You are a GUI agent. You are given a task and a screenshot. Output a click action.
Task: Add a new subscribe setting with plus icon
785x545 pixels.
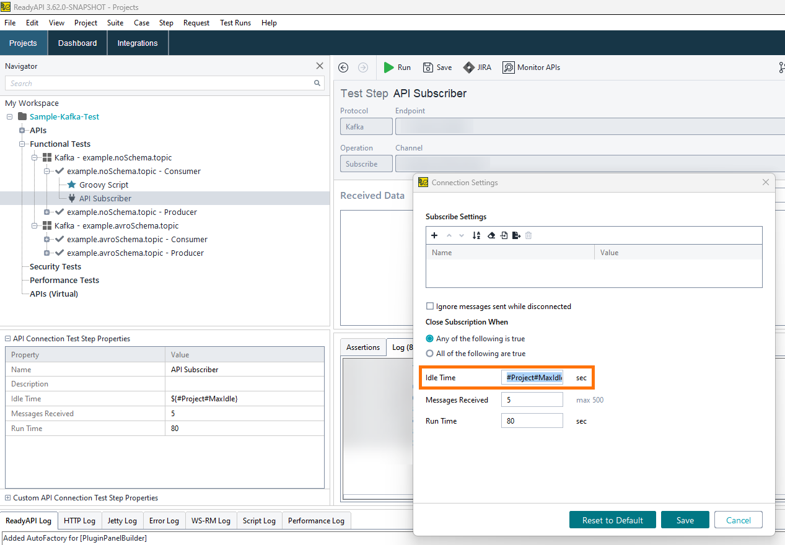[434, 235]
